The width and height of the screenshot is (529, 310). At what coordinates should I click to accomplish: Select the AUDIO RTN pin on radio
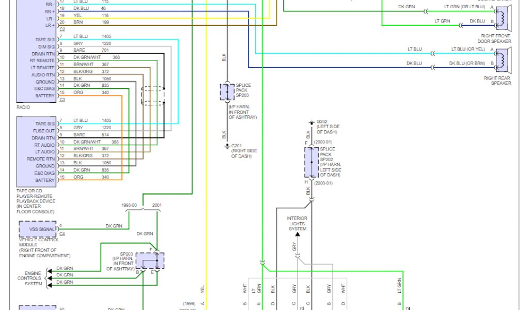pyautogui.click(x=42, y=74)
